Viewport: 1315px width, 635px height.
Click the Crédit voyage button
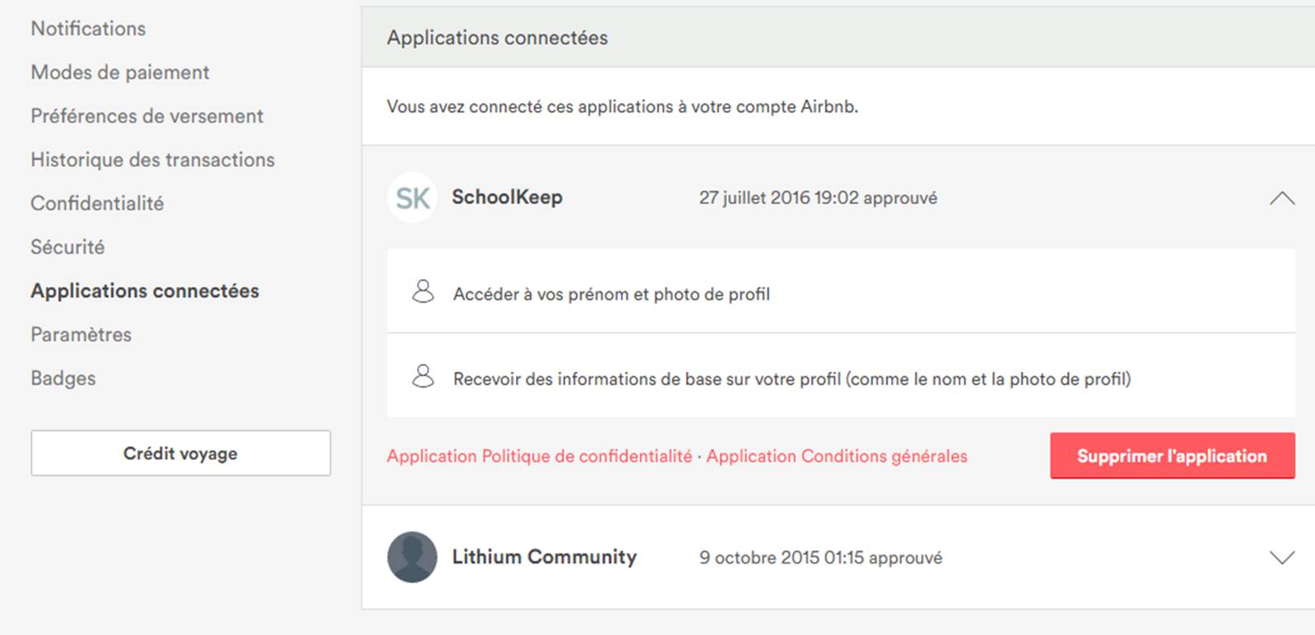tap(180, 453)
